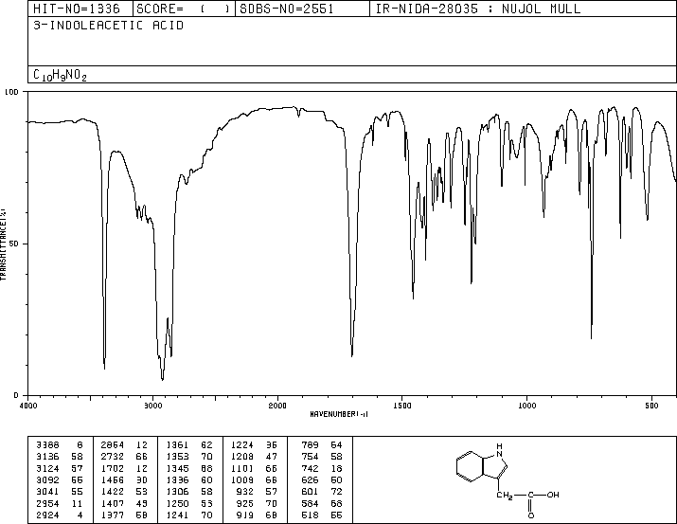Click the SCORE= header field
The width and height of the screenshot is (677, 524).
click(184, 9)
